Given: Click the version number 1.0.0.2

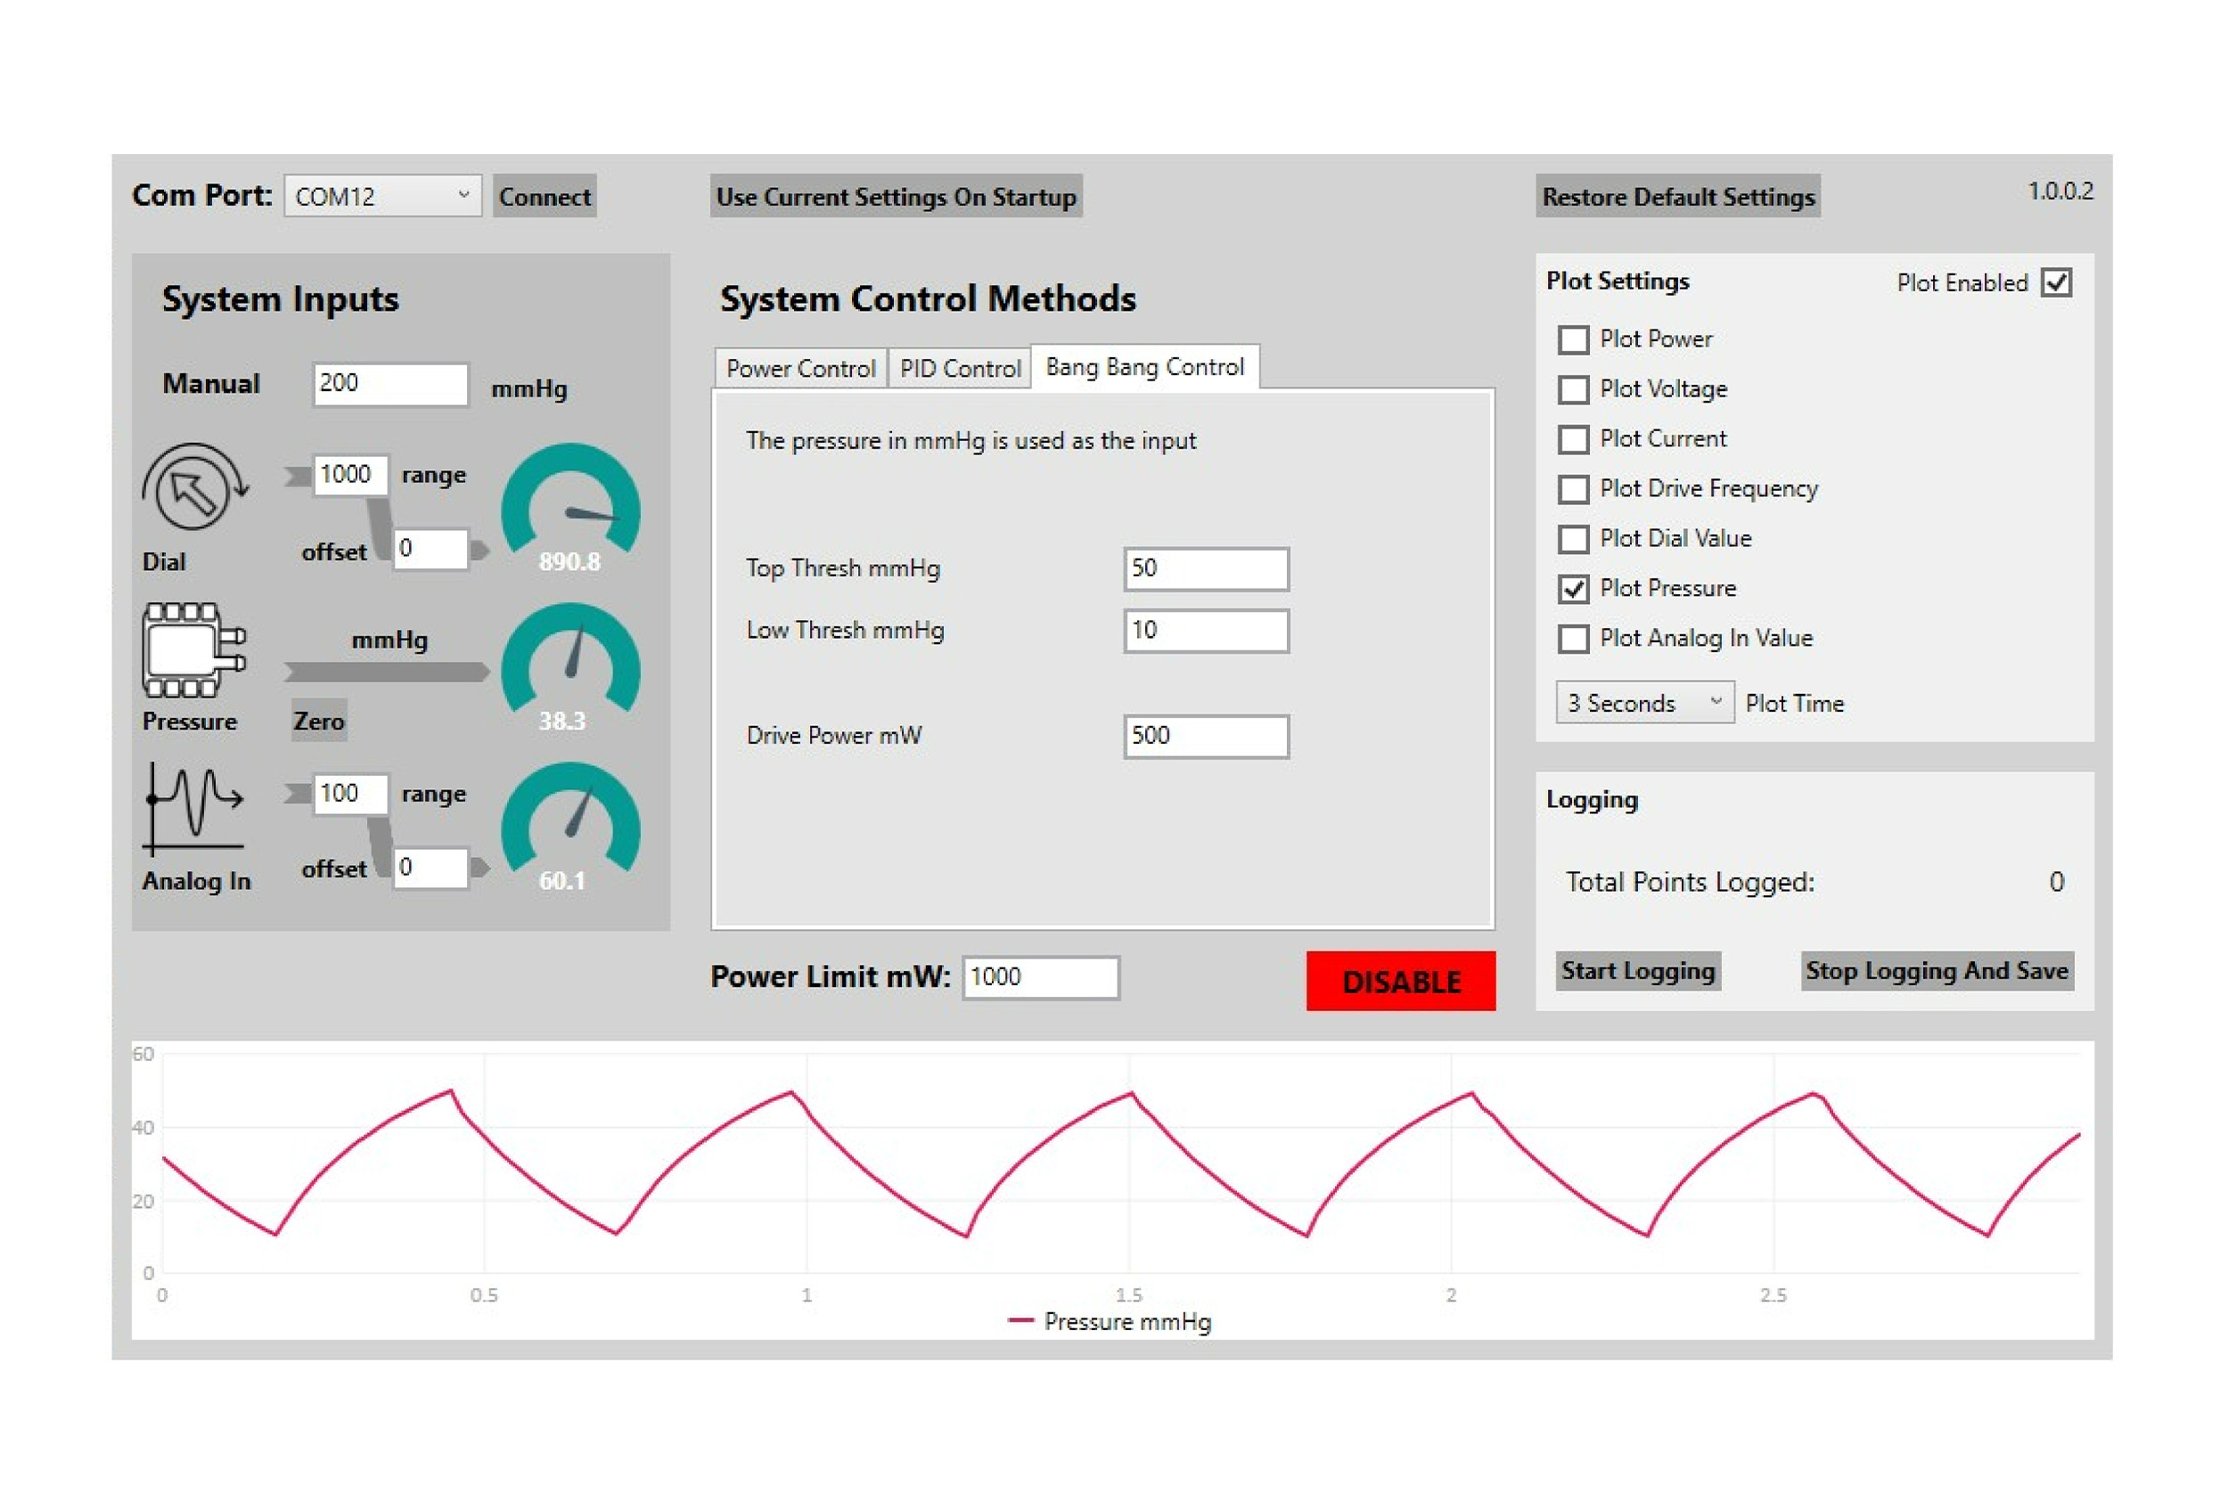Looking at the screenshot, I should (x=2060, y=192).
